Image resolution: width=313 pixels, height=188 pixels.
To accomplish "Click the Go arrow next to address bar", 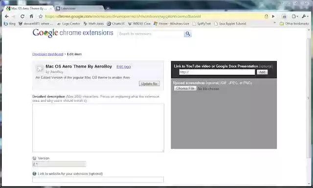I will pos(273,16).
